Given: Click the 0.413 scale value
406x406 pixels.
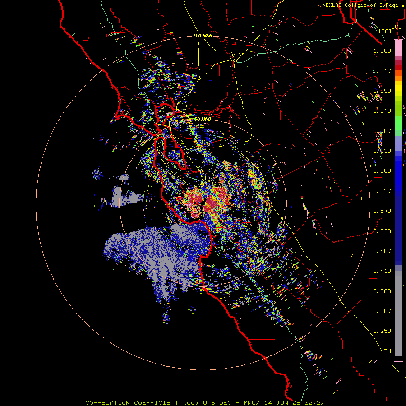Looking at the screenshot, I should coord(382,271).
